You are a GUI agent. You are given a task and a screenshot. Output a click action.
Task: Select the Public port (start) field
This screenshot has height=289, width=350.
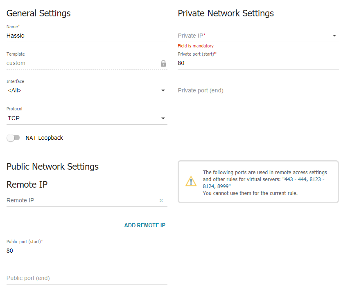coord(82,251)
